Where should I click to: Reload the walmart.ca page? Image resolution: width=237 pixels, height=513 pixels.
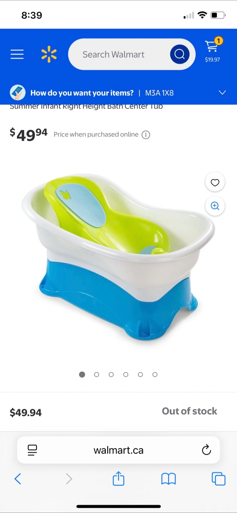tap(206, 450)
